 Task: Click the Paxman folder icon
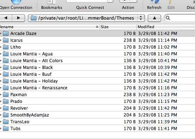click(x=6, y=94)
